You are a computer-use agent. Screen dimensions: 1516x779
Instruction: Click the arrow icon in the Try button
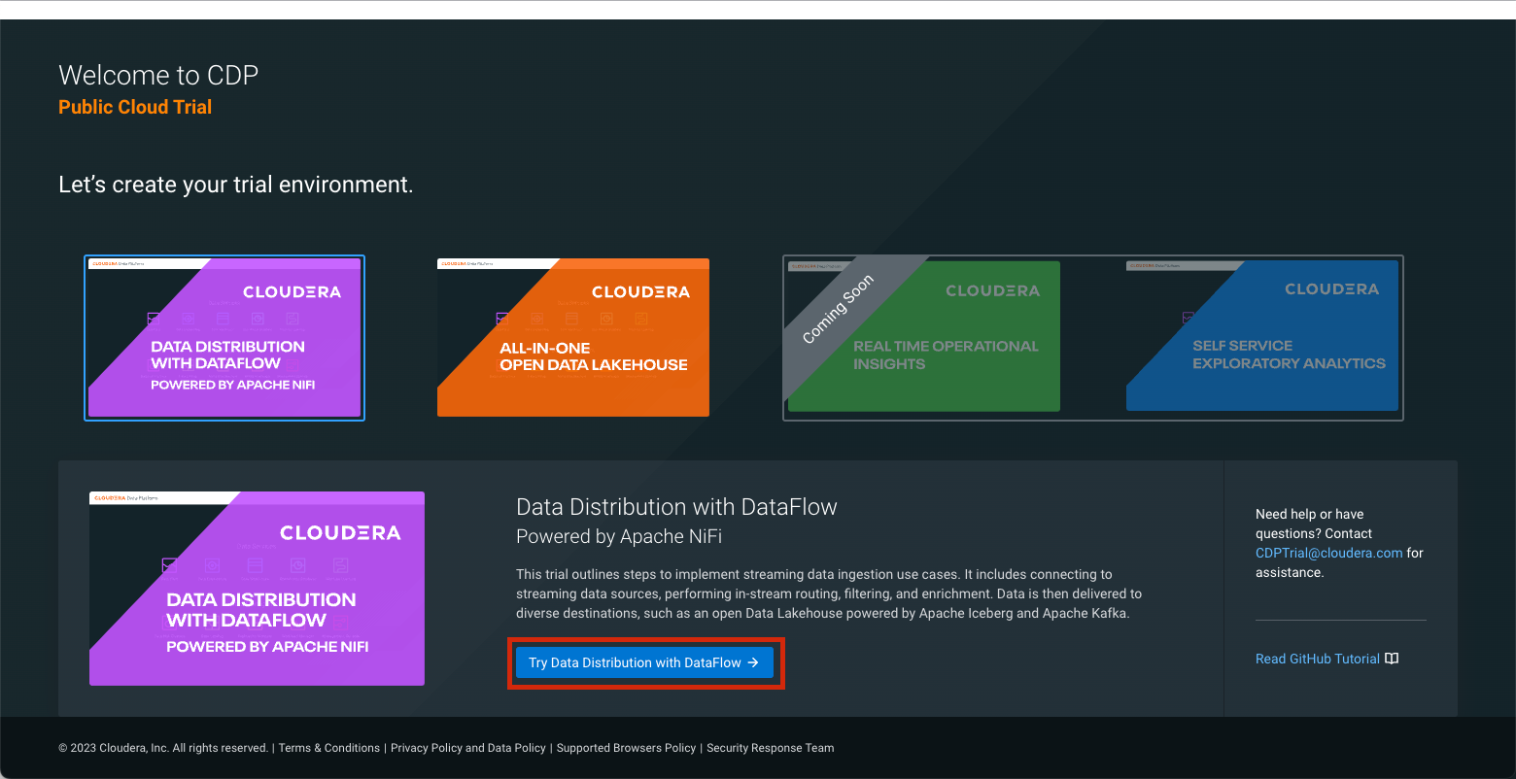point(753,662)
